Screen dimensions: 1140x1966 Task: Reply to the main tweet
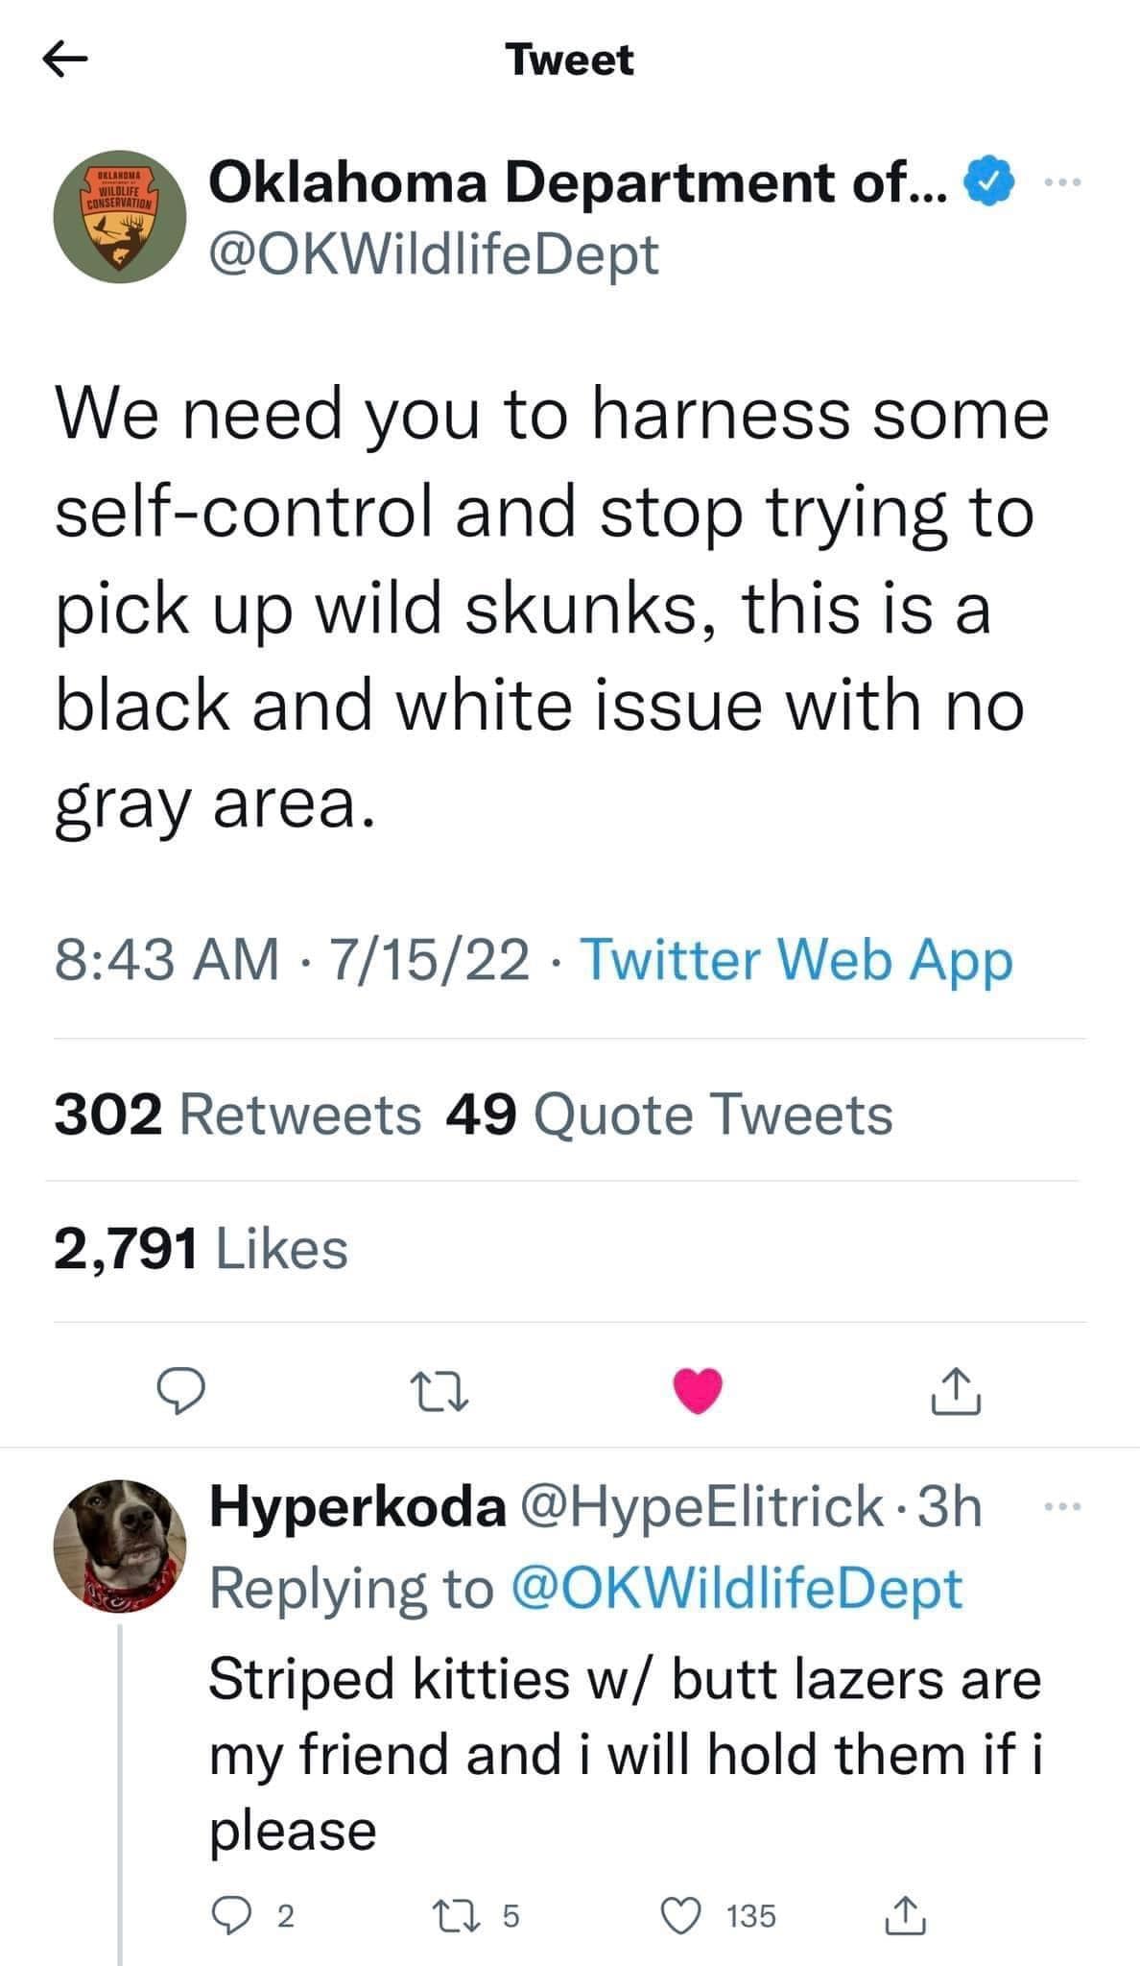[x=179, y=1392]
